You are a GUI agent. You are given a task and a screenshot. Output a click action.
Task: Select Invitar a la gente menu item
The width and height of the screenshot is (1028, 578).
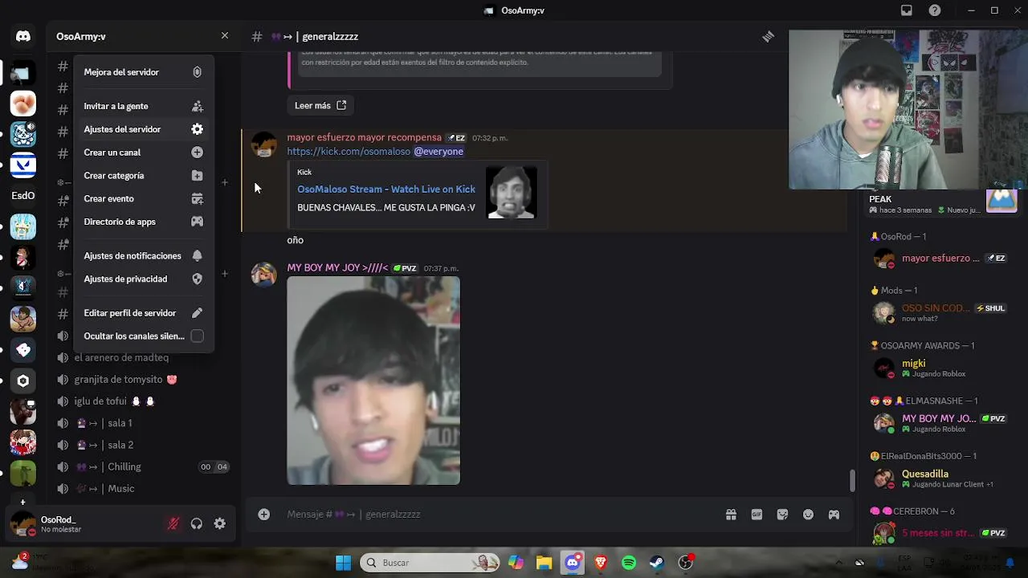click(x=144, y=106)
